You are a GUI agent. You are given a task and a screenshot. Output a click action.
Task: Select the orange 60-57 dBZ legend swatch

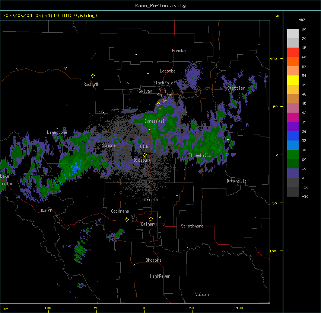tap(293, 61)
